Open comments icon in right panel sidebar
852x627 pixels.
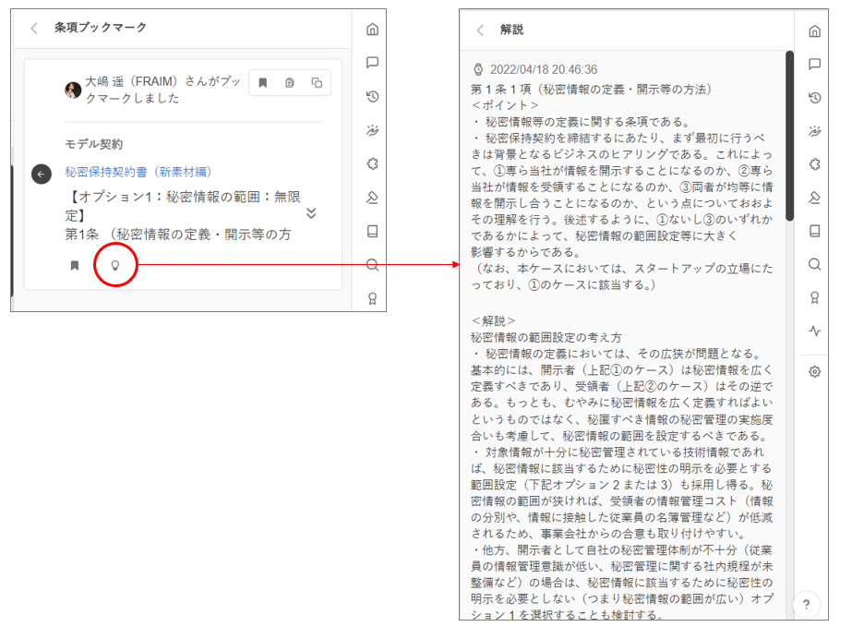tap(814, 65)
